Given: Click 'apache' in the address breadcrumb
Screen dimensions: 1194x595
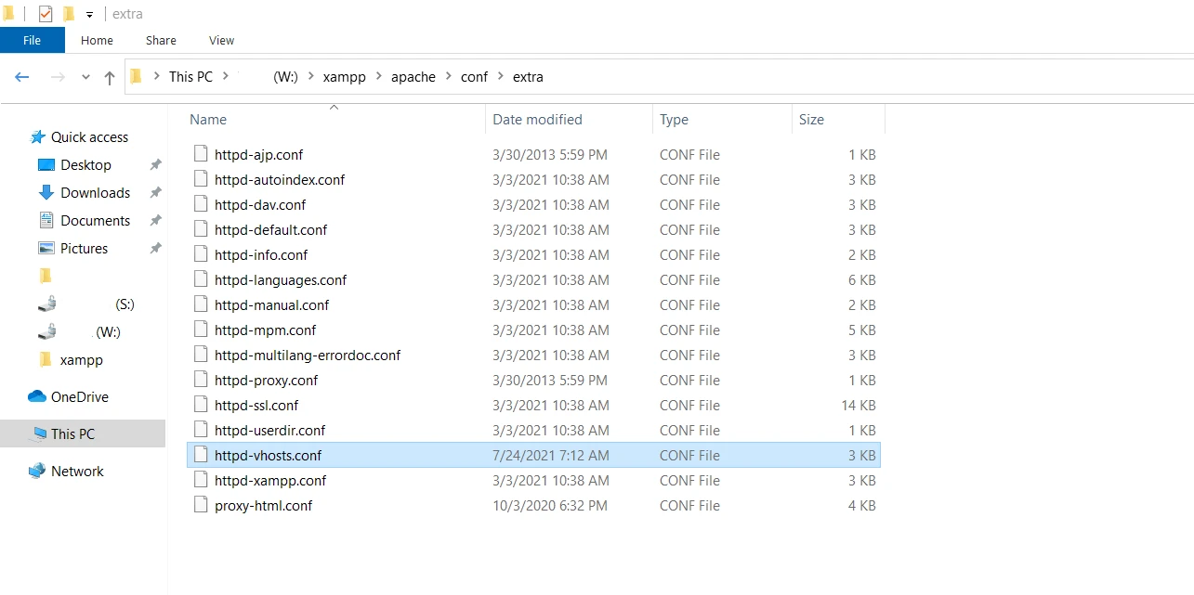Looking at the screenshot, I should coord(413,77).
